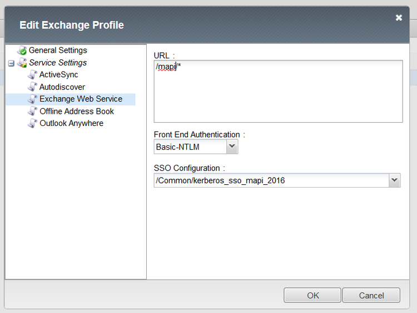The image size is (417, 313).
Task: Cancel the Edit Exchange Profile dialog
Action: pyautogui.click(x=371, y=295)
